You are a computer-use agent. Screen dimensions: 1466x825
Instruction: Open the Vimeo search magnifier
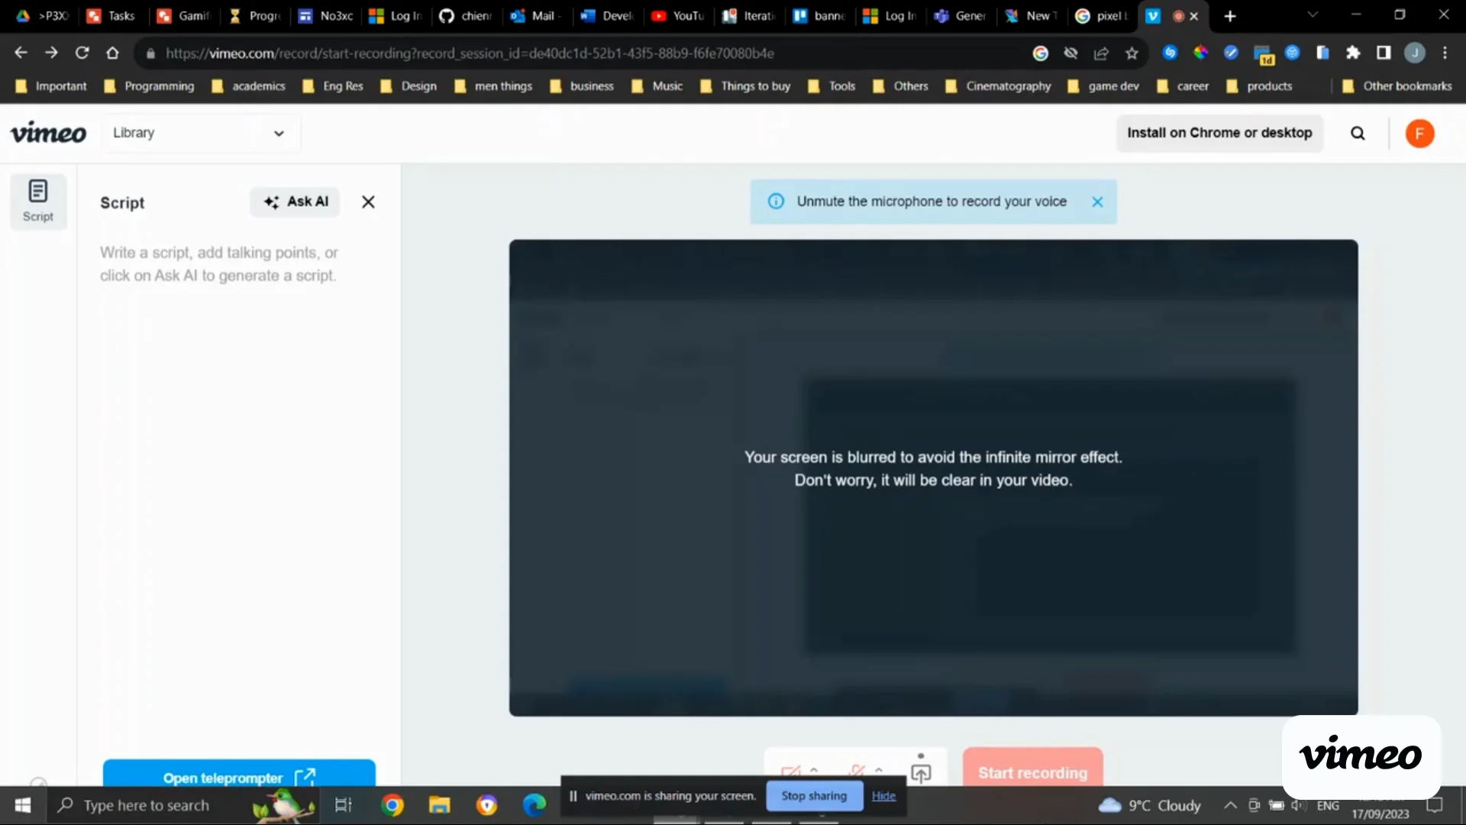pos(1358,134)
